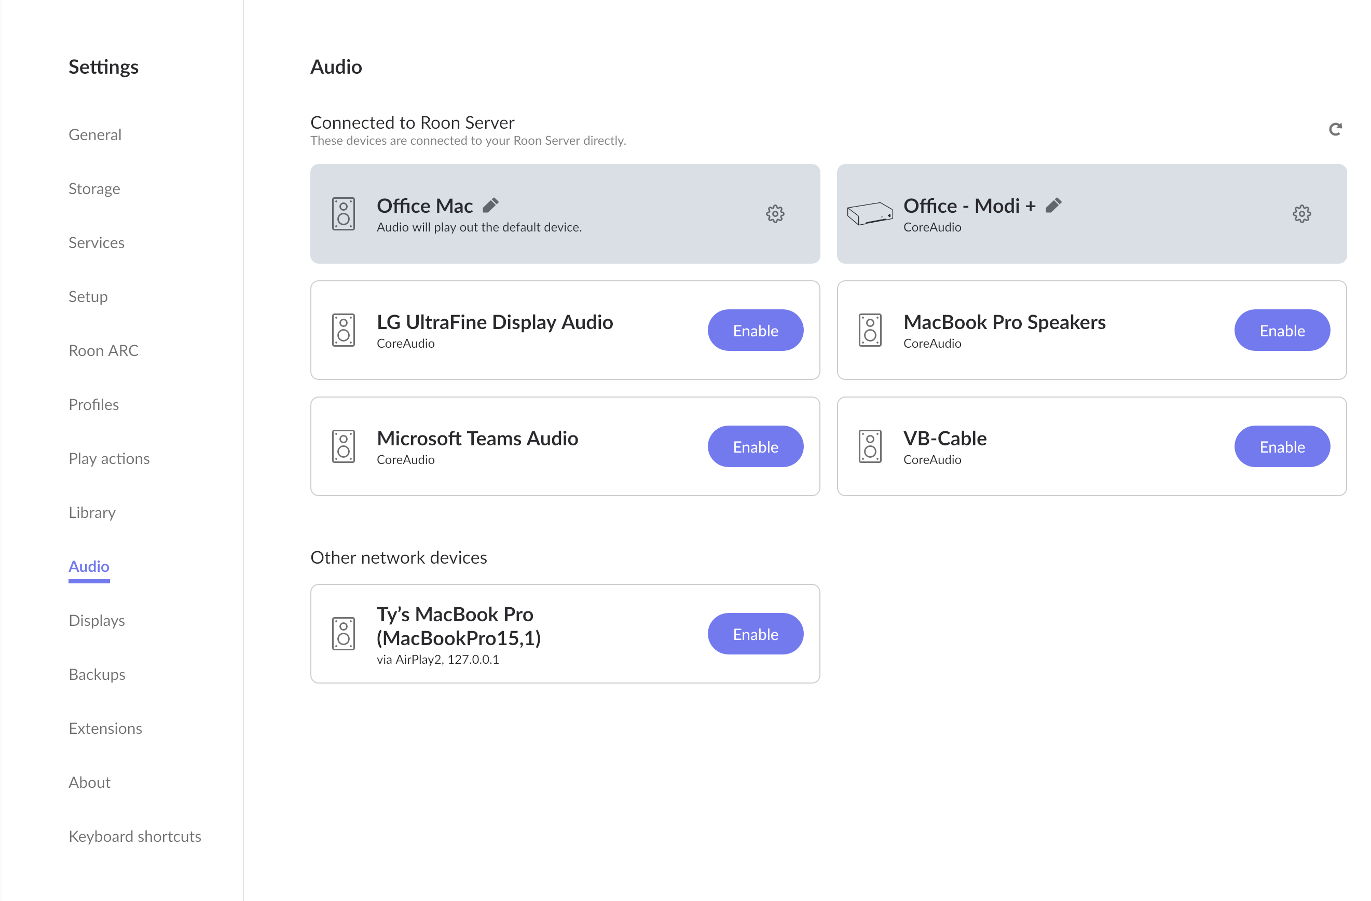Click 'Connected to Roon Server' heading
Image resolution: width=1371 pixels, height=901 pixels.
click(413, 122)
